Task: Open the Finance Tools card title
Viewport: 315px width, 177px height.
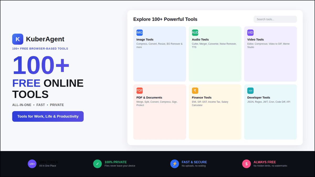Action: (202, 98)
